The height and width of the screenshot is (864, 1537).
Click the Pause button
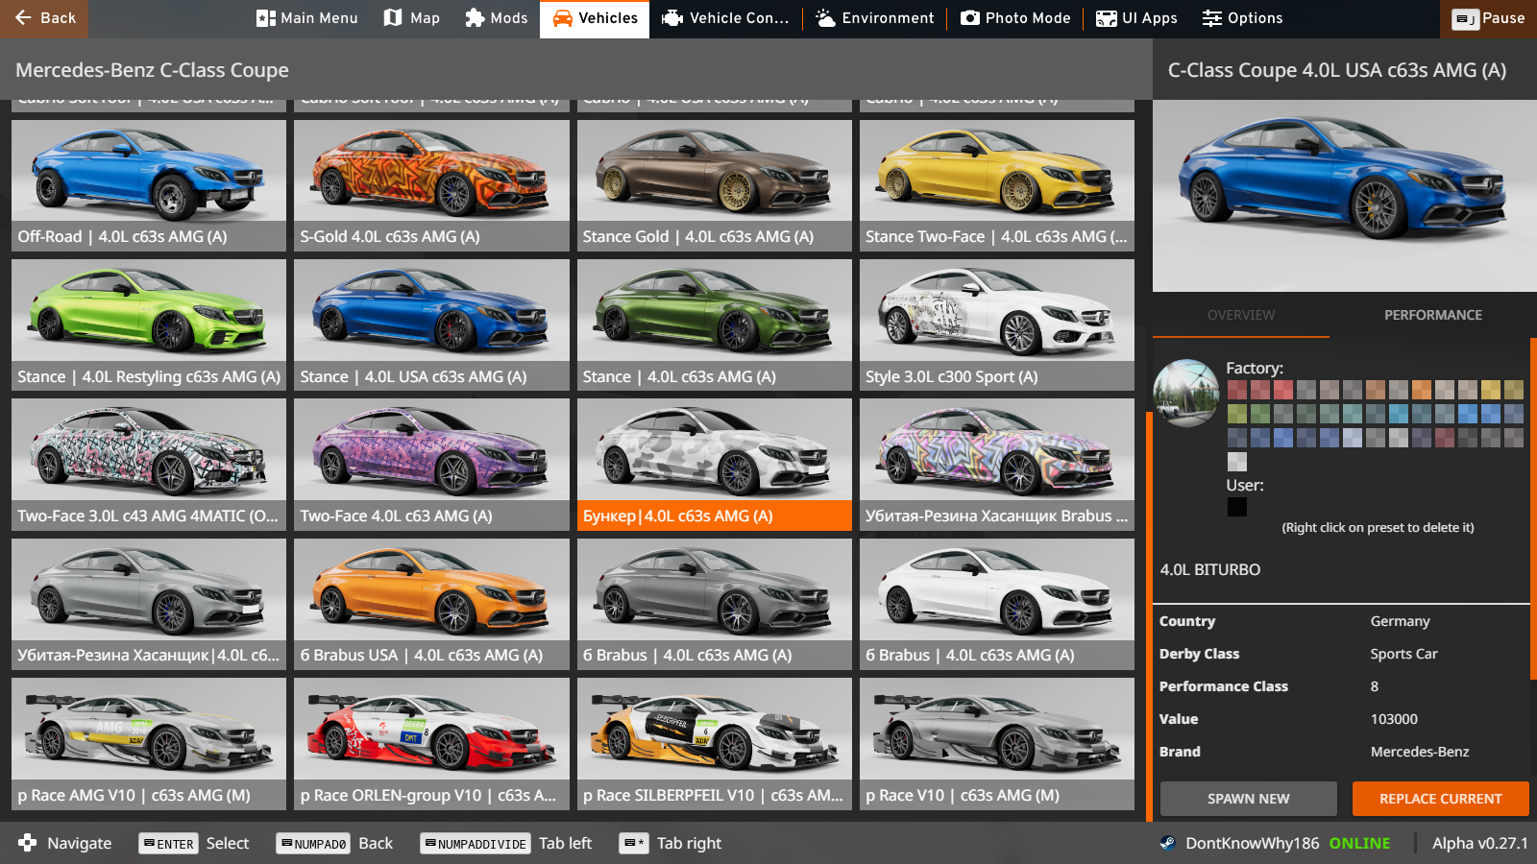click(1488, 18)
